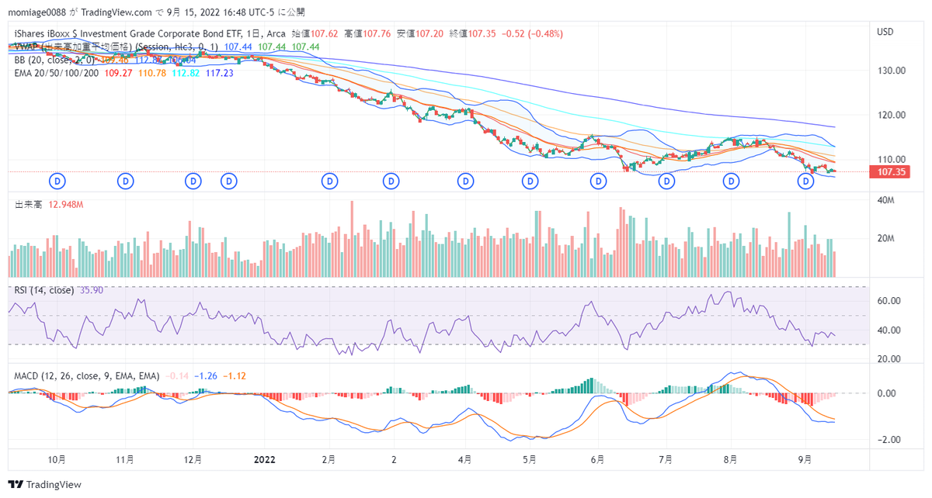This screenshot has height=498, width=932.
Task: Click the RSI 40.00 axis label
Action: pos(889,330)
